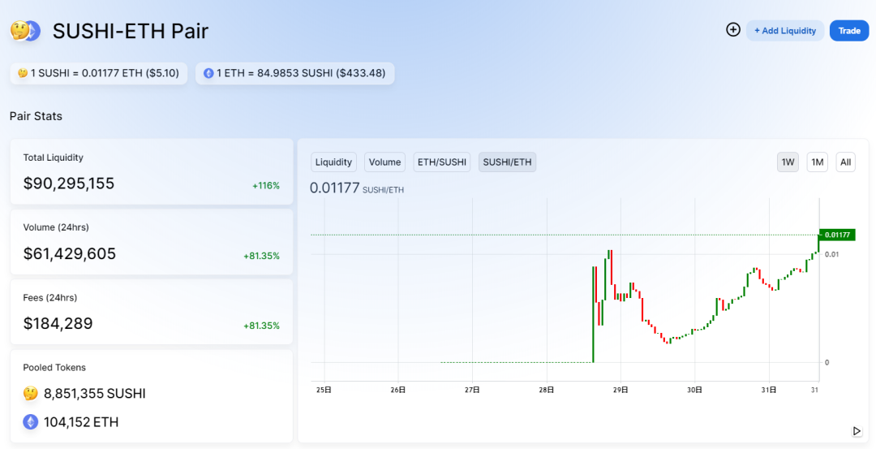Select the ETH/SUSHI chart tab
Screen dimensions: 876x449
pyautogui.click(x=442, y=162)
